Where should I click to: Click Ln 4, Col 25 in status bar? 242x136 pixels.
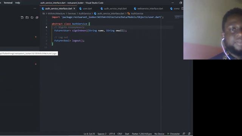pos(89,134)
